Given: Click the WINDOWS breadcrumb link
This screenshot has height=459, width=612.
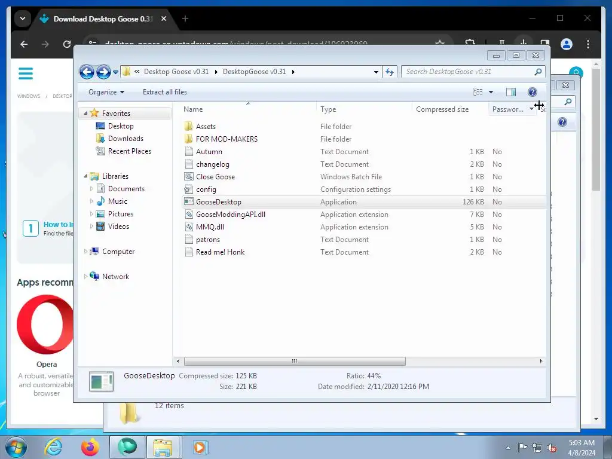Looking at the screenshot, I should point(29,96).
